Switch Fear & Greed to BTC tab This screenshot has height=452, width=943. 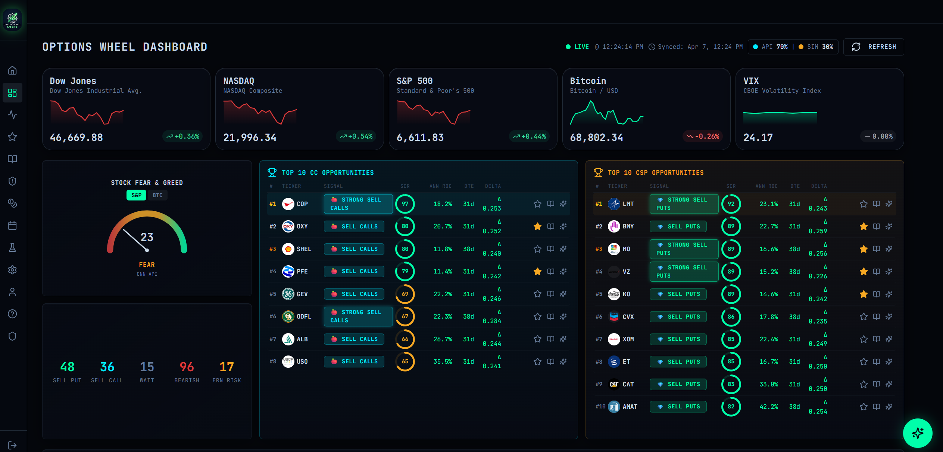157,195
